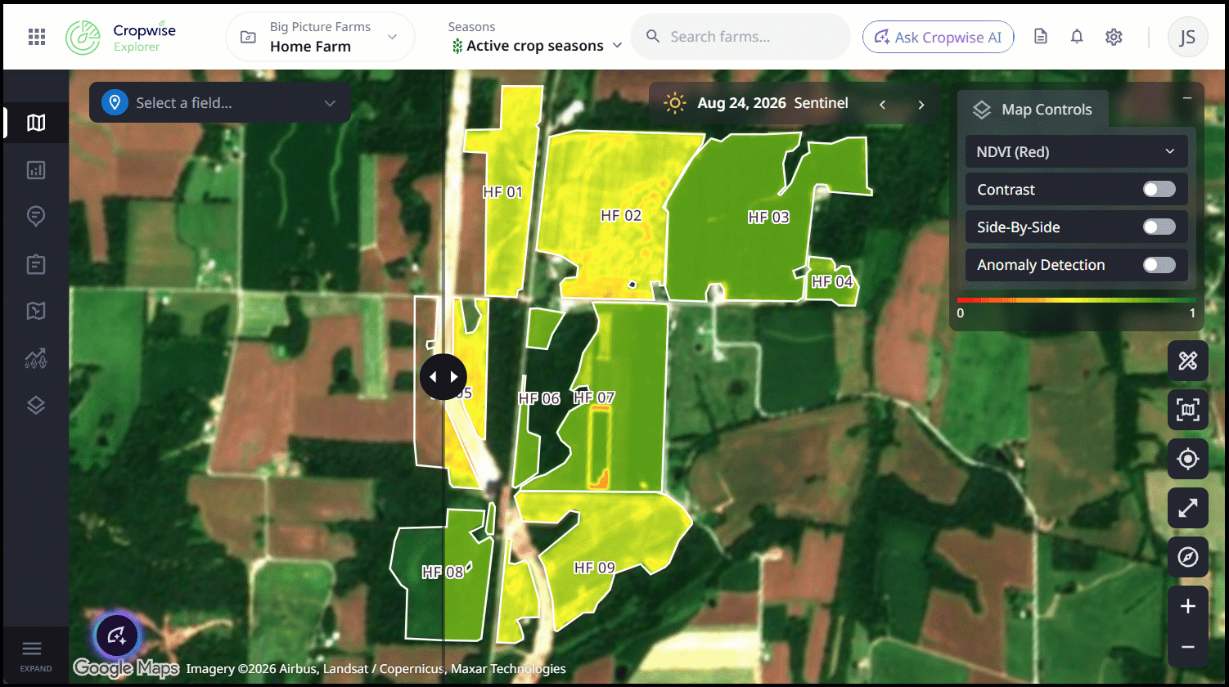The height and width of the screenshot is (687, 1229).
Task: Click the side-by-side comparison slider handle
Action: 443,377
